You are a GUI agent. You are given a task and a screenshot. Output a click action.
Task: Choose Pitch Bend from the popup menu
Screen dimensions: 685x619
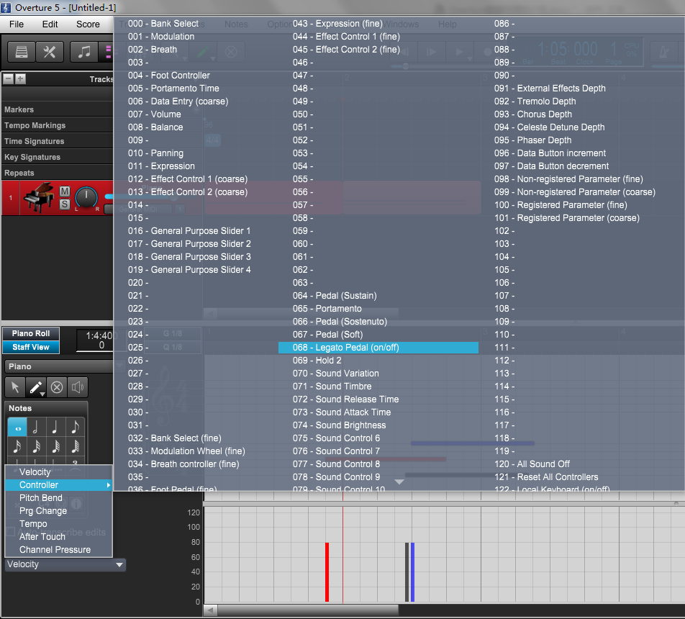41,498
